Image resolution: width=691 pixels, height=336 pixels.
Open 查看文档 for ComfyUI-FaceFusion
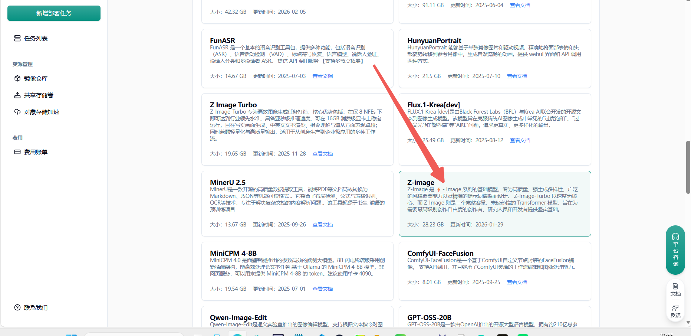(517, 282)
